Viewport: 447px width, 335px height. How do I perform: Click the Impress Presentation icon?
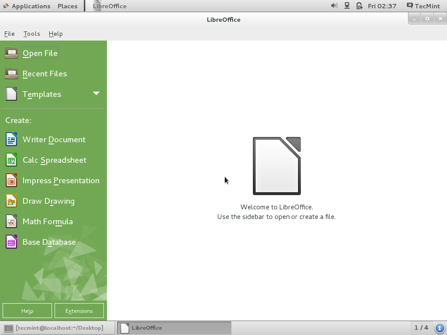point(11,180)
